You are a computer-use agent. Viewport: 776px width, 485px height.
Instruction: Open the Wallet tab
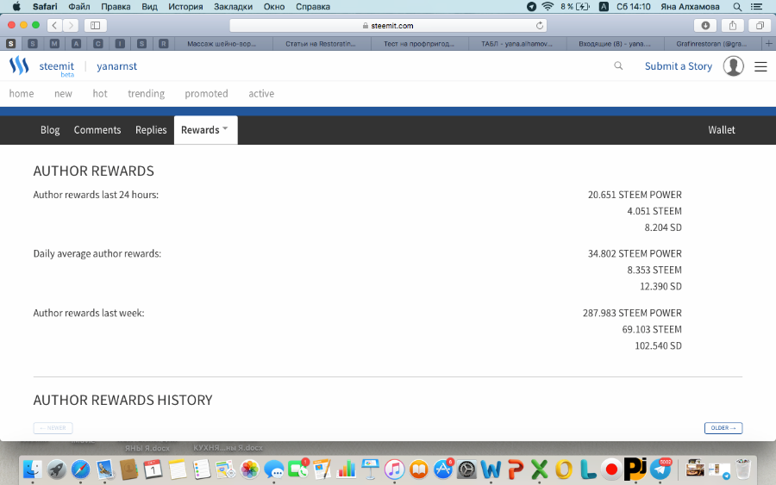pyautogui.click(x=721, y=130)
